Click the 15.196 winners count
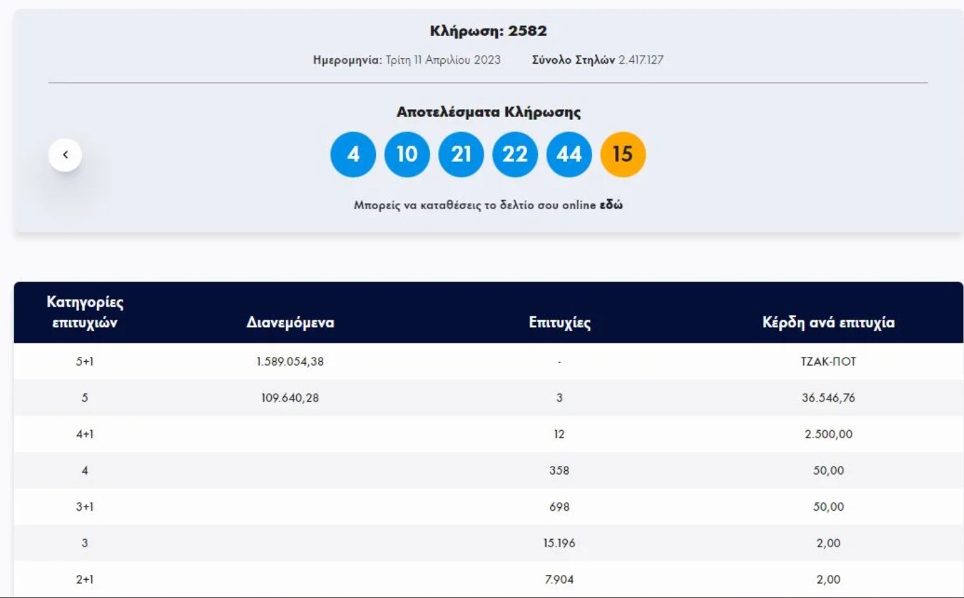This screenshot has height=598, width=964. 559,543
